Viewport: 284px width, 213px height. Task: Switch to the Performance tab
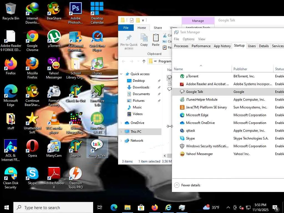pos(201,46)
